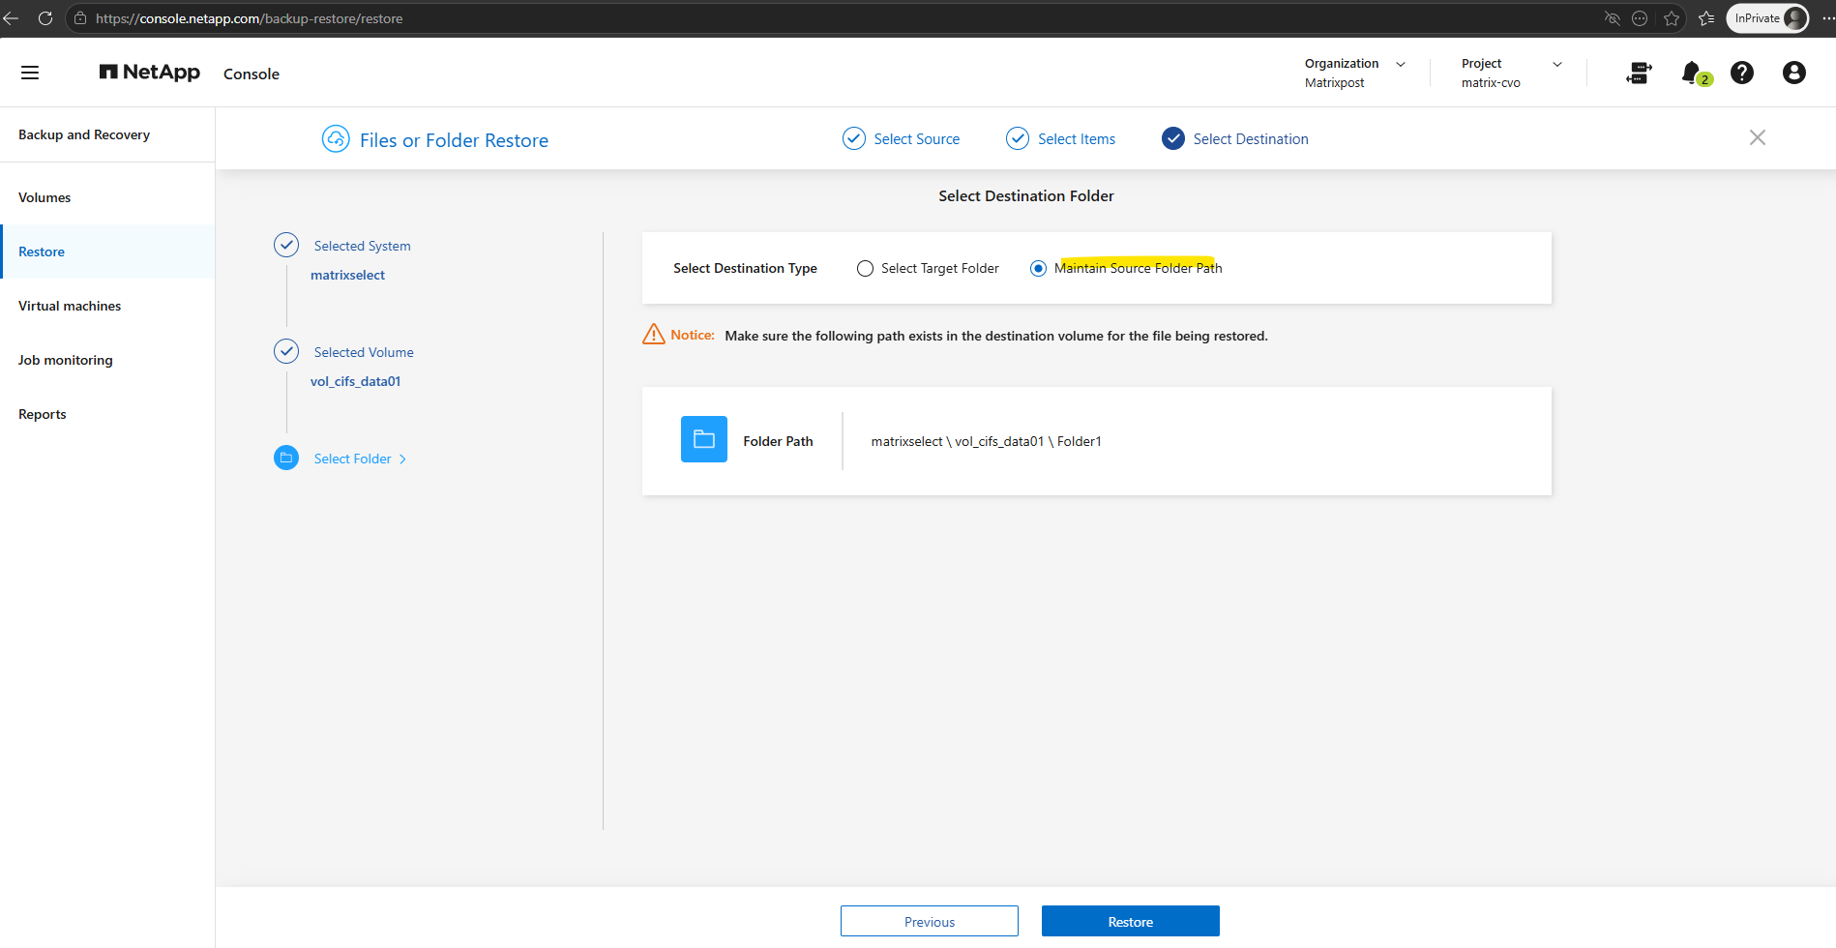
Task: Open the browser favorites list icon
Action: [x=1706, y=18]
